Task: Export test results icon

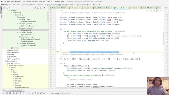Action: click(x=41, y=93)
